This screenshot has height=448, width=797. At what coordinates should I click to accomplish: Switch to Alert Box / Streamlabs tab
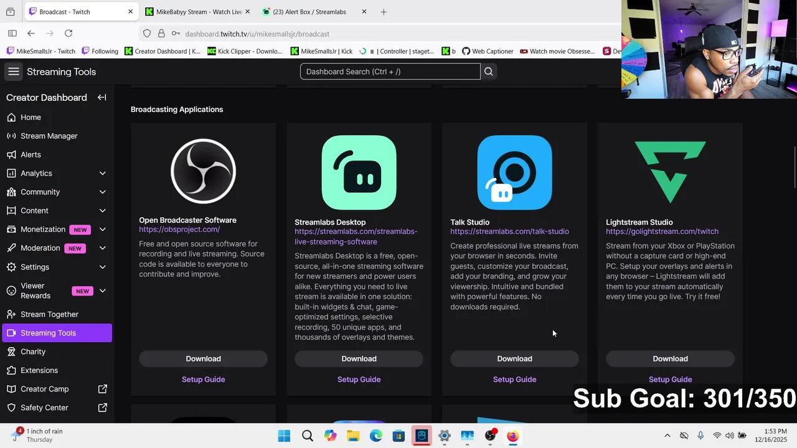[x=314, y=12]
